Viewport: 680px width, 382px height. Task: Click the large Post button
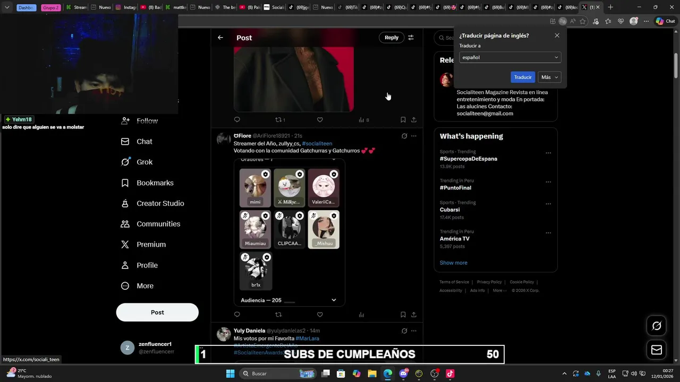157,312
